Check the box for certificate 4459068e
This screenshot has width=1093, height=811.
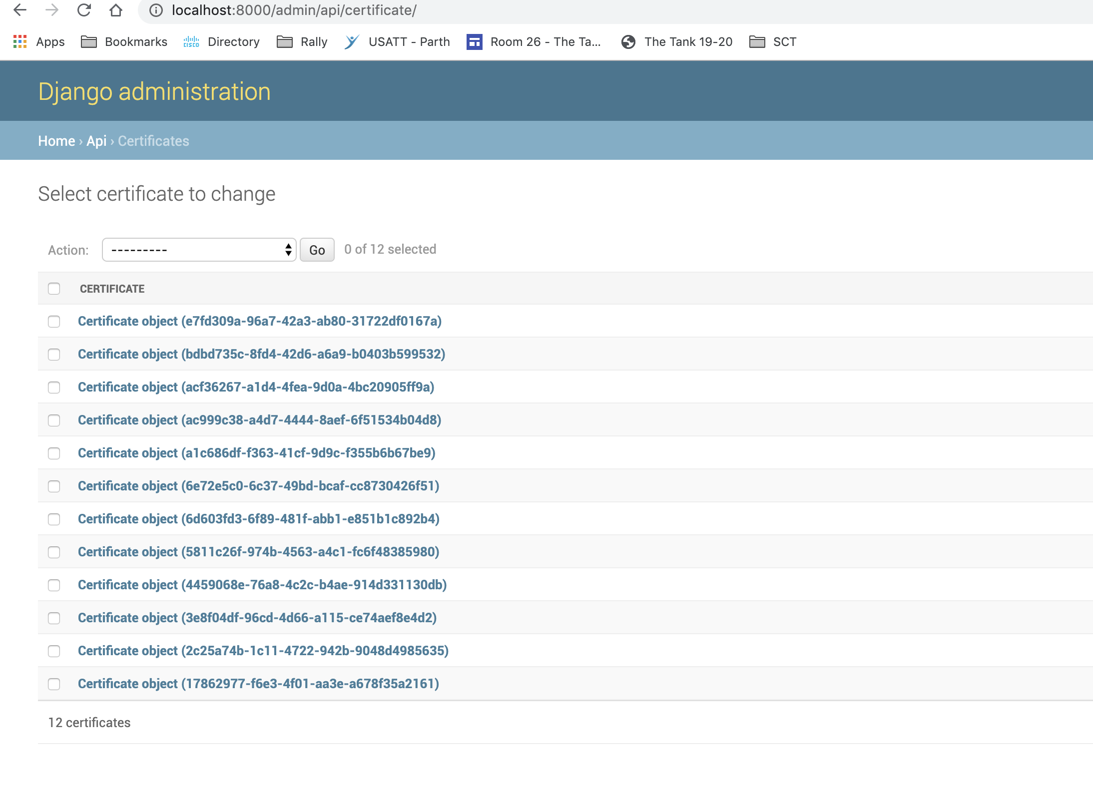click(54, 585)
